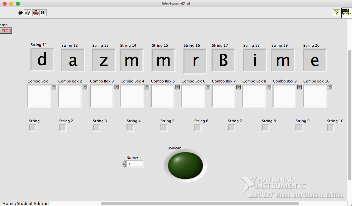Viewport: 352px width, 206px height.
Task: Open Combo Box 9 dropdown arrow
Action: click(299, 87)
